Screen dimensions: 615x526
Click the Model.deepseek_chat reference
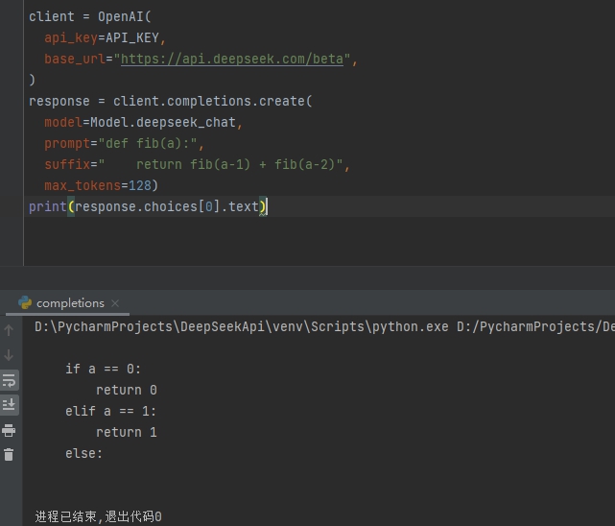[165, 123]
